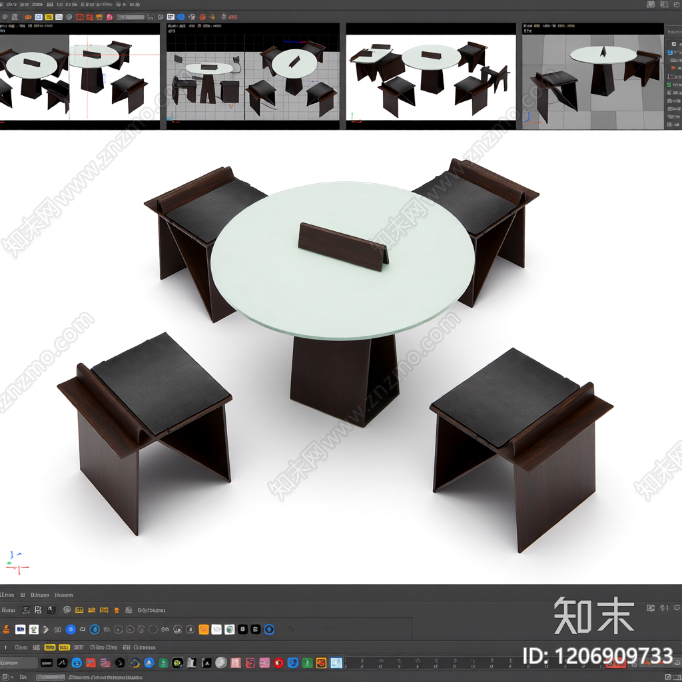Toggle the highlighted yellow snapping button

point(50,647)
